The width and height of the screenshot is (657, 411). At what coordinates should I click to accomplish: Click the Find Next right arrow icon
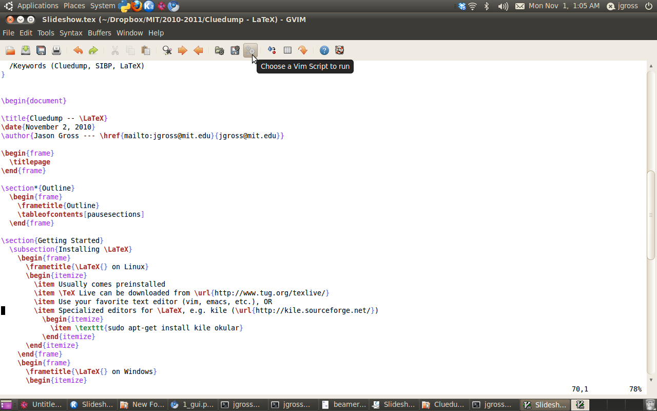point(182,50)
